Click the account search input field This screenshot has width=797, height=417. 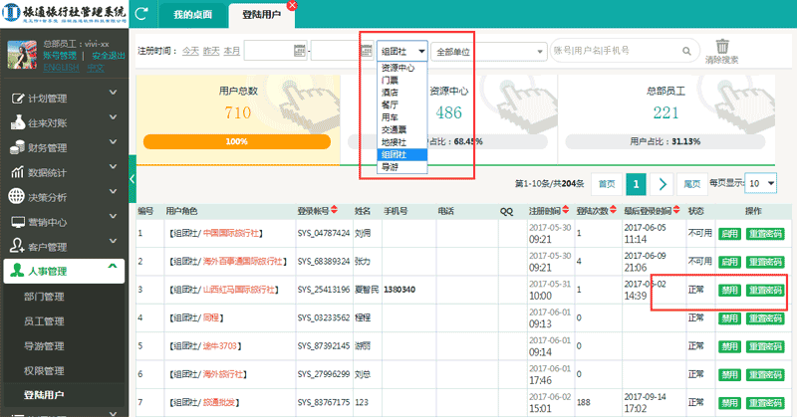coord(613,50)
